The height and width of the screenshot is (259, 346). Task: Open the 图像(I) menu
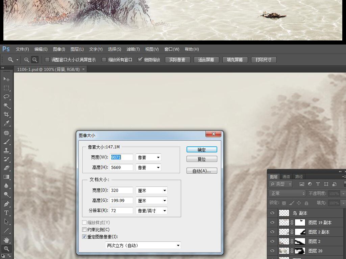click(59, 49)
